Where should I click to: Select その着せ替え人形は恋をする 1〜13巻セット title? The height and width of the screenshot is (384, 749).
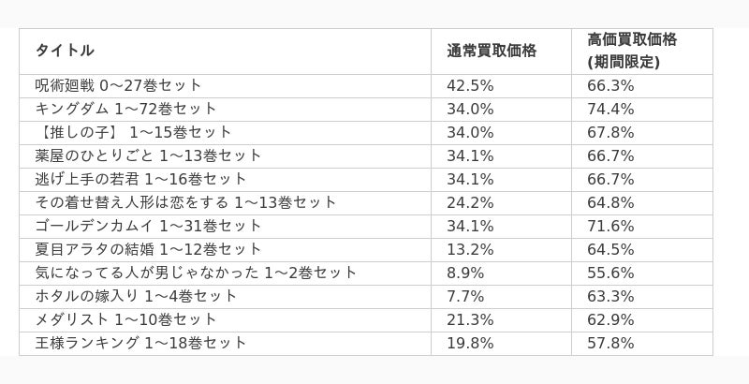tap(185, 203)
